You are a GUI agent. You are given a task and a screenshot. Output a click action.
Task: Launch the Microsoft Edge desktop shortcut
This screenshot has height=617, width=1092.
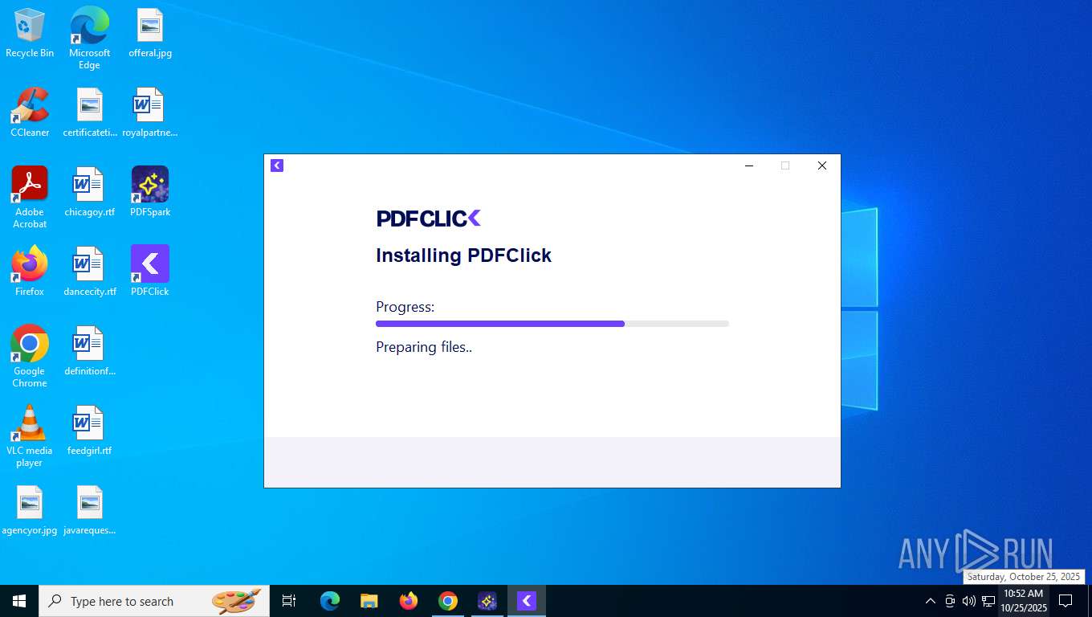[x=89, y=38]
